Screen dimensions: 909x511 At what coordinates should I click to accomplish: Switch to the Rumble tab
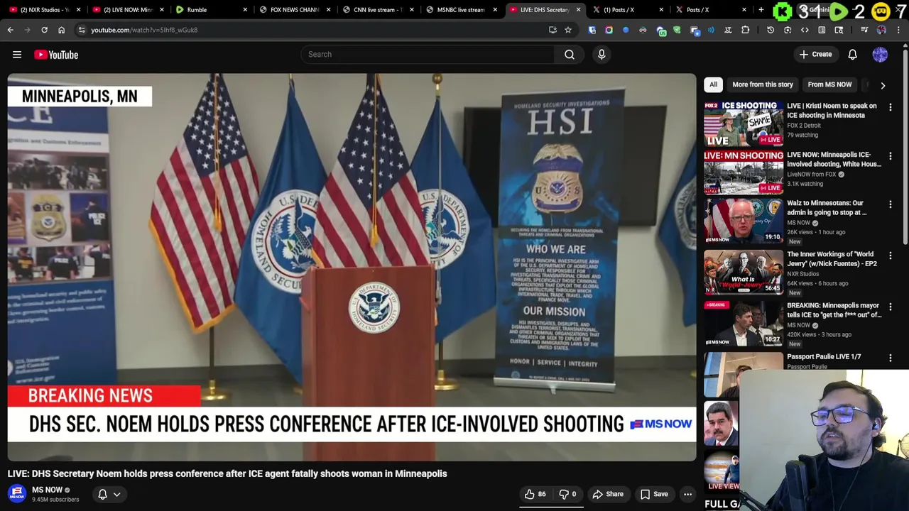210,10
